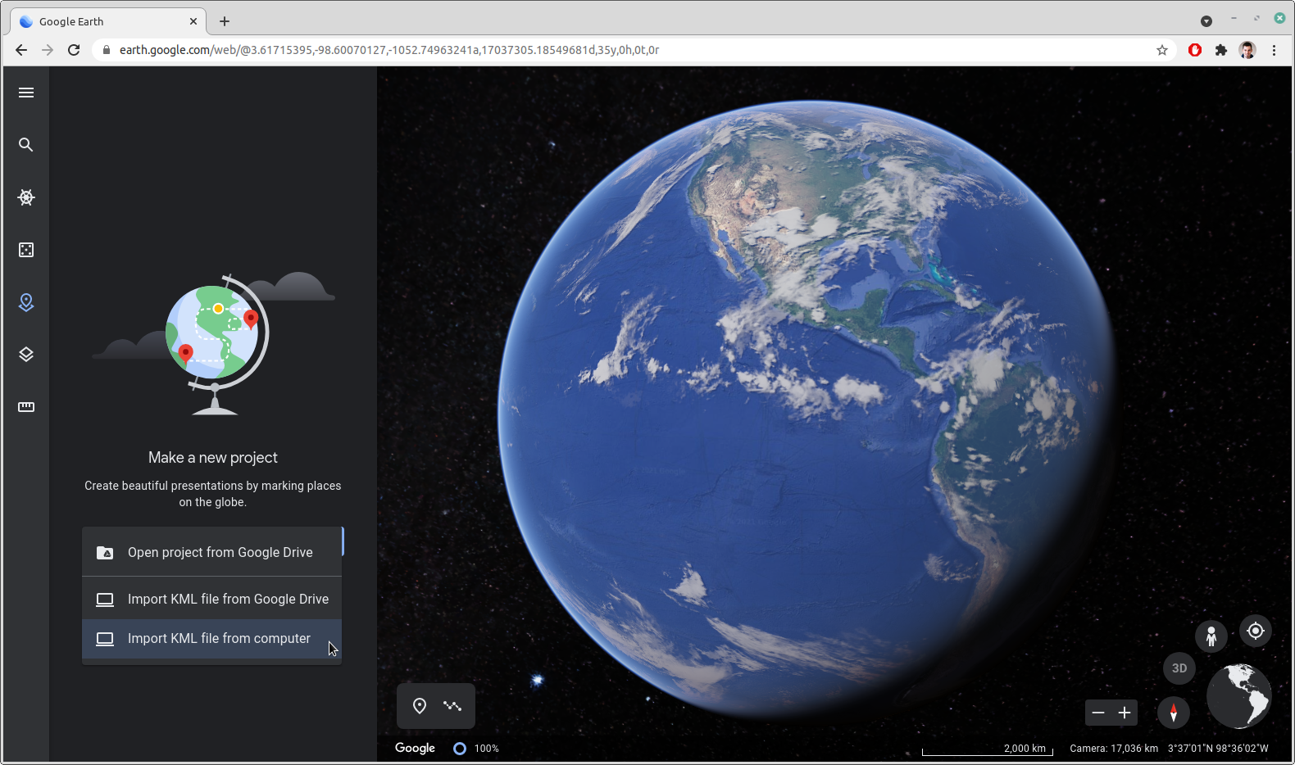This screenshot has height=765, width=1295.
Task: Drop Pegman for Street View
Action: coord(1211,636)
